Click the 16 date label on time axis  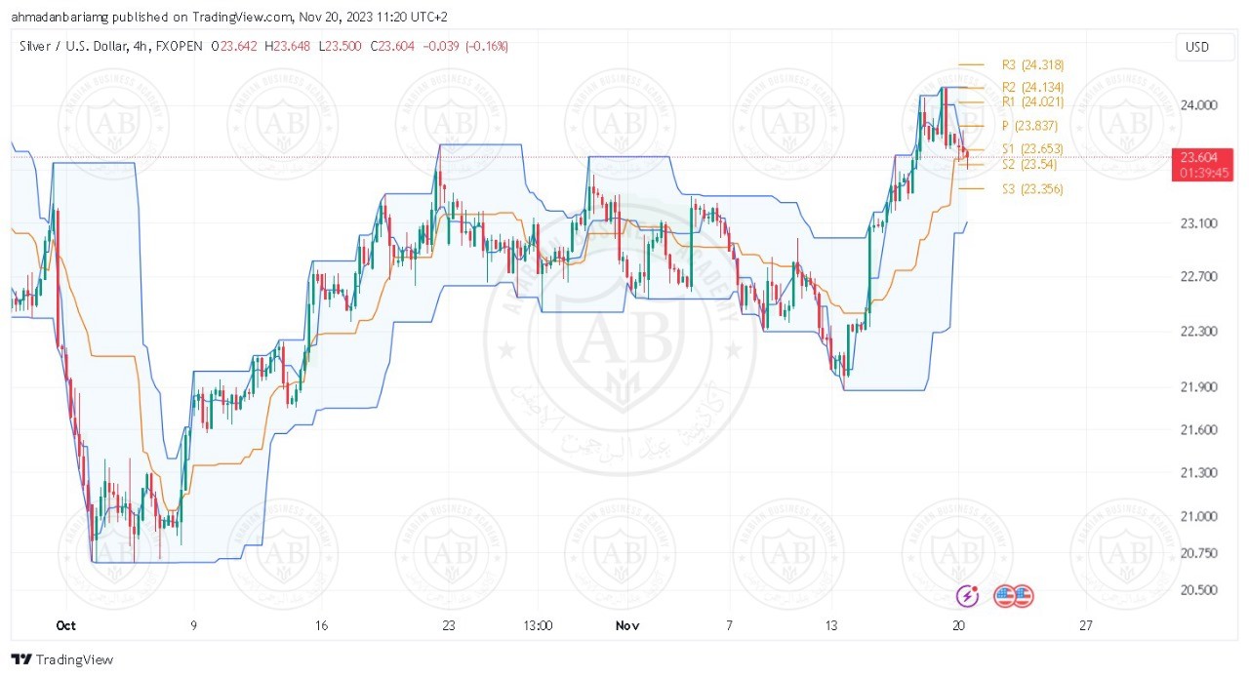coord(320,625)
